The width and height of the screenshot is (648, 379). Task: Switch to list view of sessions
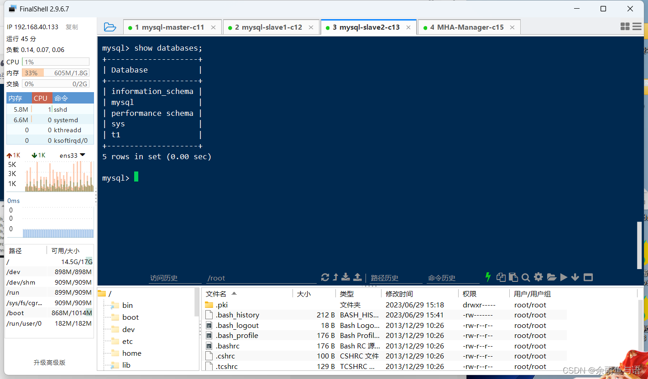637,26
